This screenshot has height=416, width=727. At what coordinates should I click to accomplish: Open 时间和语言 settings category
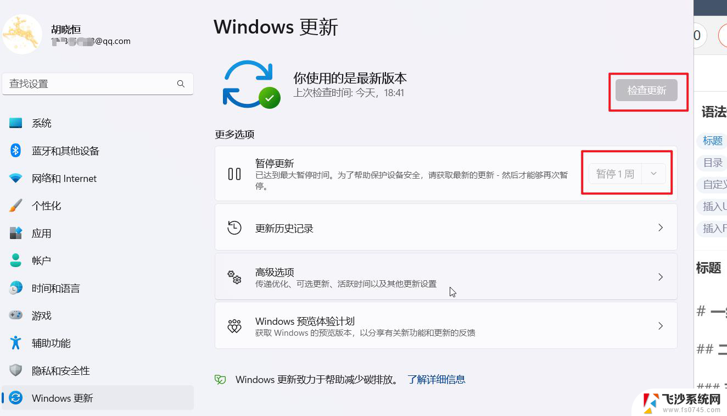(98, 288)
